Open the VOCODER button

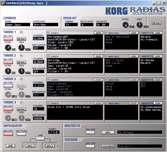coord(108,146)
